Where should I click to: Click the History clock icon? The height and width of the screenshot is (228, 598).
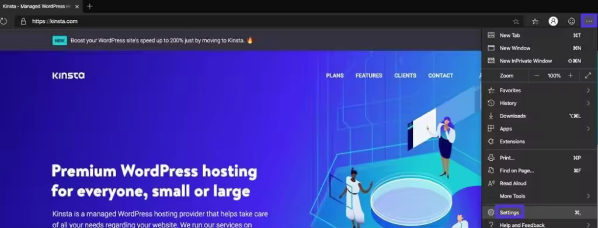491,103
